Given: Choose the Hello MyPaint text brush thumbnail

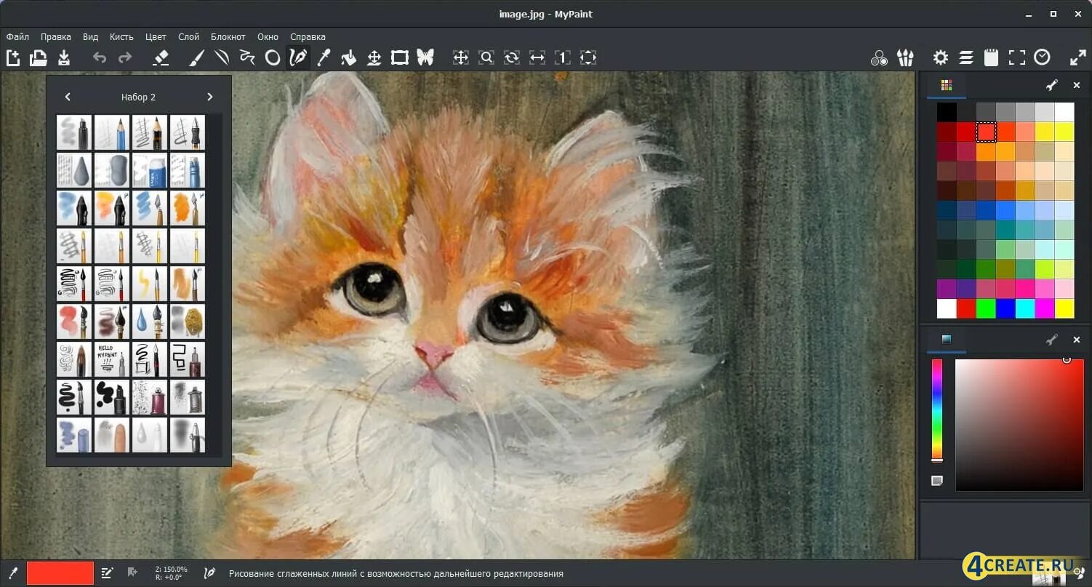Looking at the screenshot, I should pyautogui.click(x=112, y=359).
